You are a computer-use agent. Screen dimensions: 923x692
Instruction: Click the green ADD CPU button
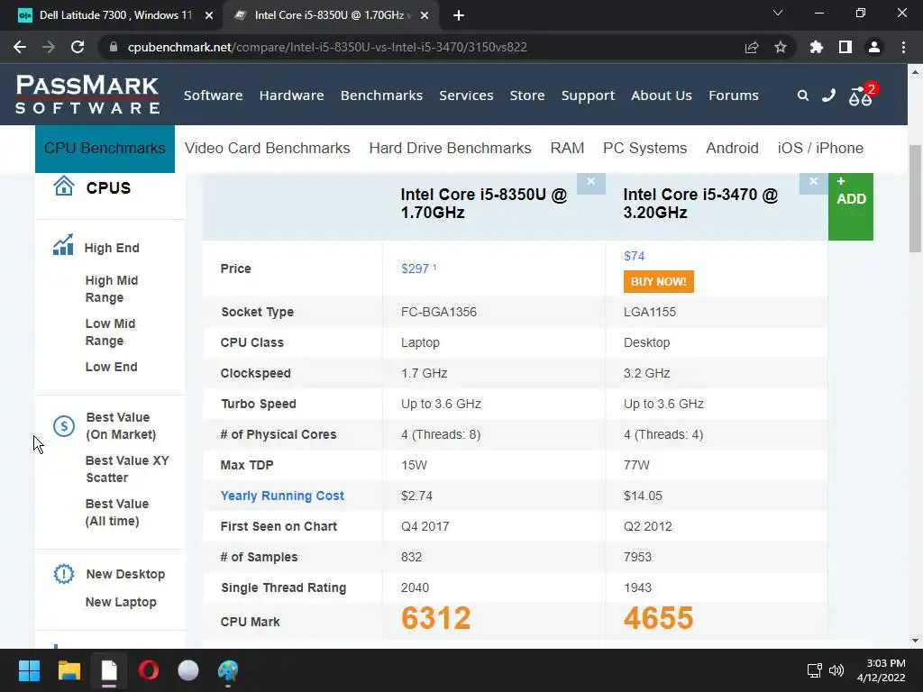851,206
